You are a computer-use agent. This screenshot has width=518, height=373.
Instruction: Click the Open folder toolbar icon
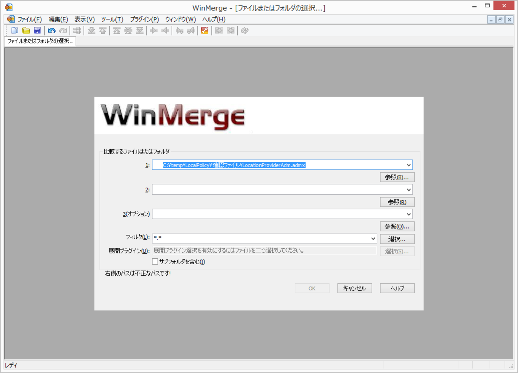pyautogui.click(x=26, y=31)
